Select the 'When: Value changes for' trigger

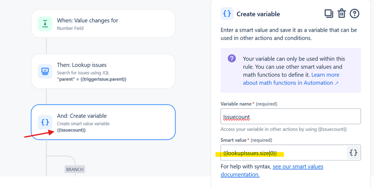click(103, 24)
